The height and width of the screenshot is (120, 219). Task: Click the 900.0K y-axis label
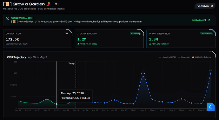pyautogui.click(x=13, y=85)
